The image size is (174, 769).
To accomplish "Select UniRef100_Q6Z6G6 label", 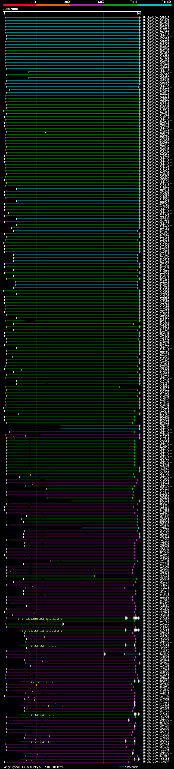I will (156, 41).
